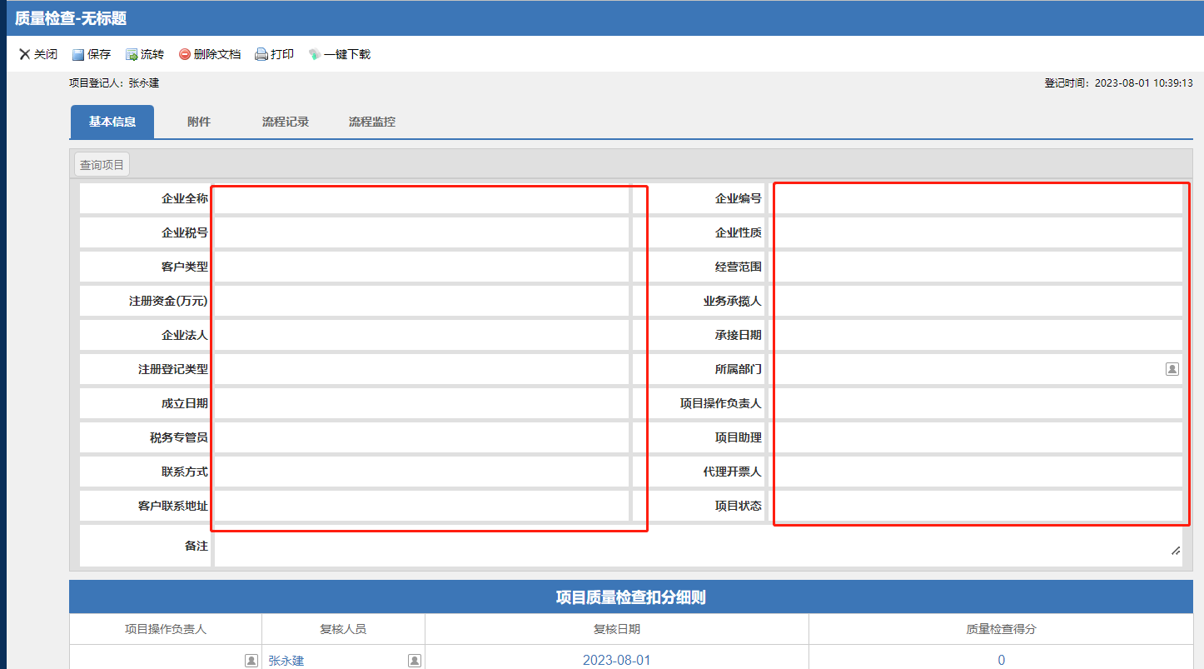The width and height of the screenshot is (1204, 669).
Task: Click into the 项目状态 input field
Action: (975, 506)
